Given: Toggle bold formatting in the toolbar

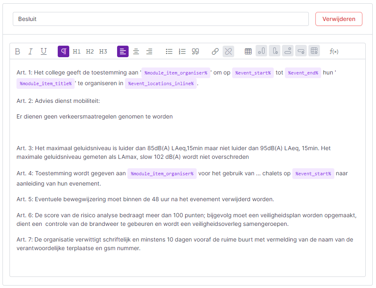Looking at the screenshot, I should tap(17, 51).
